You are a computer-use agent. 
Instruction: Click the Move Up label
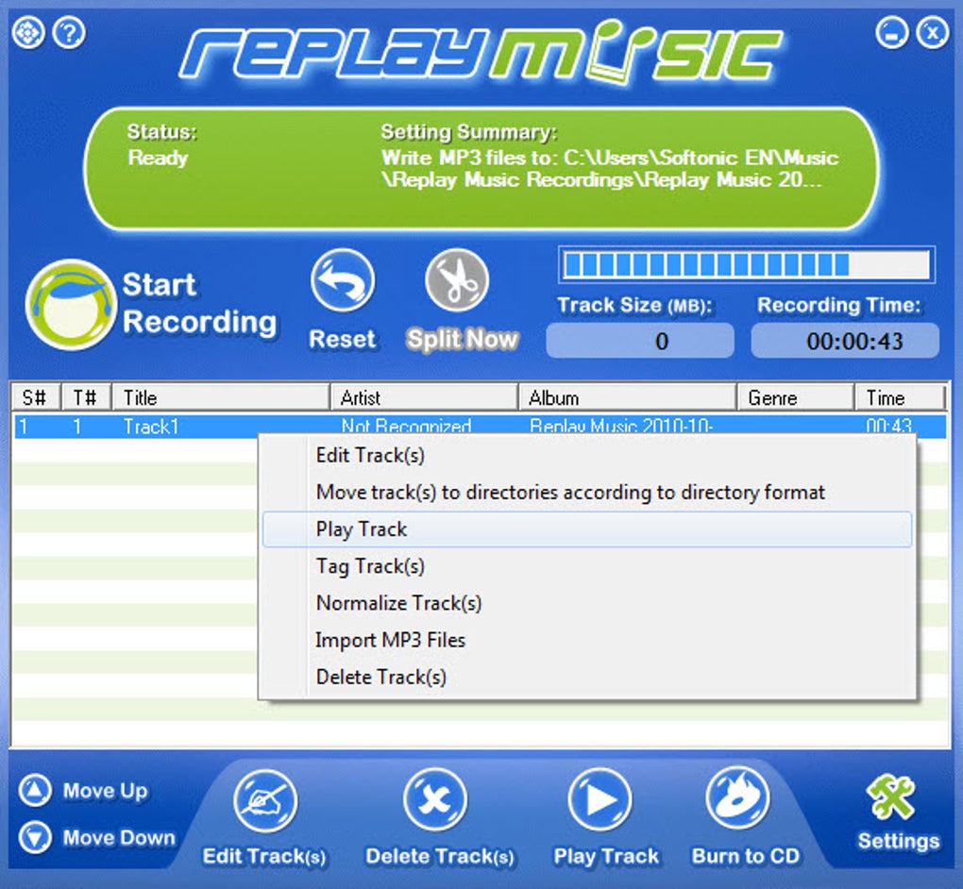pos(105,791)
